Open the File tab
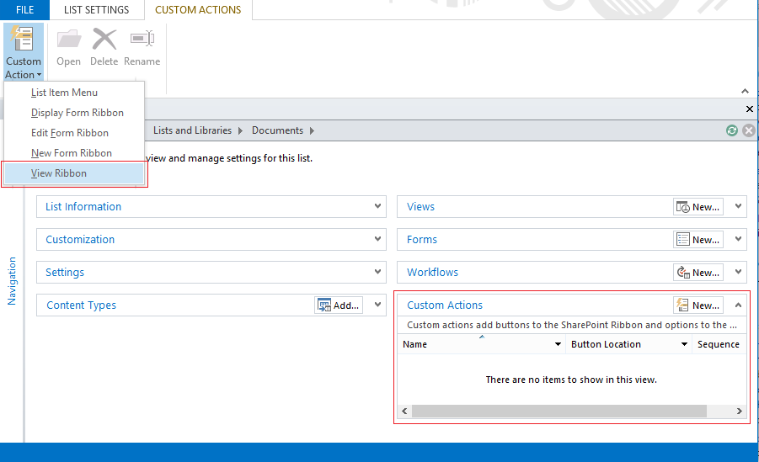Image resolution: width=759 pixels, height=462 pixels. coord(25,10)
